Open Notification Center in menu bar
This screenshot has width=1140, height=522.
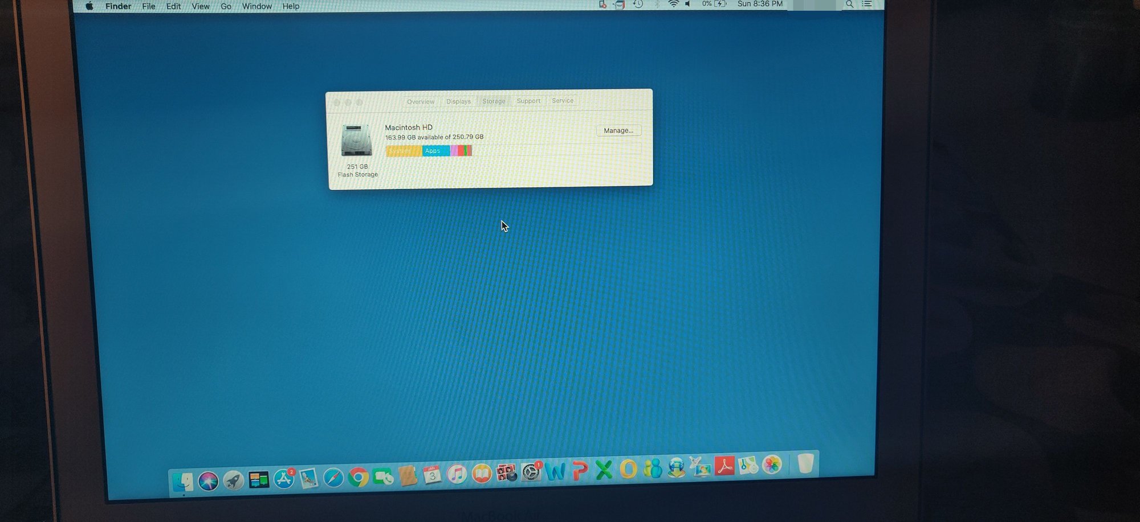867,4
